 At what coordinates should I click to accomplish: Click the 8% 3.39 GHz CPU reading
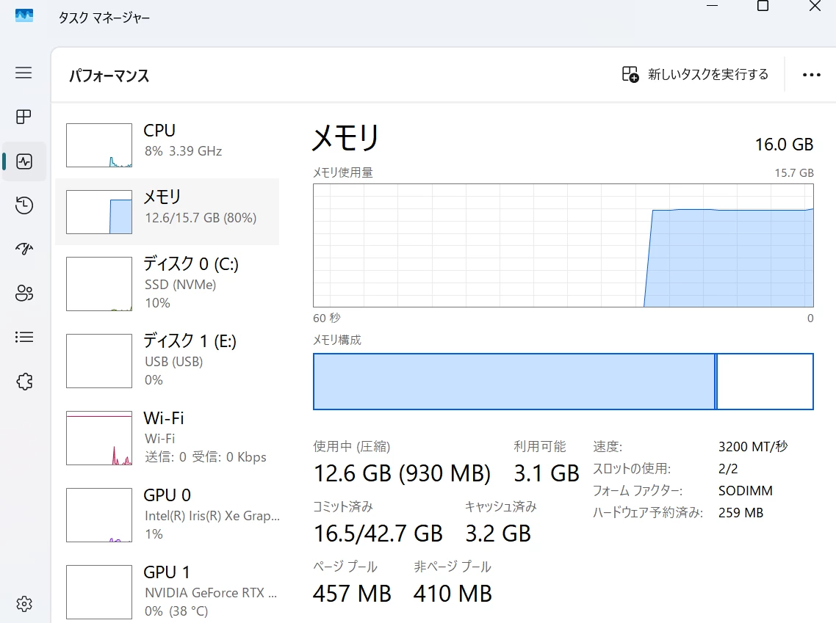click(183, 150)
